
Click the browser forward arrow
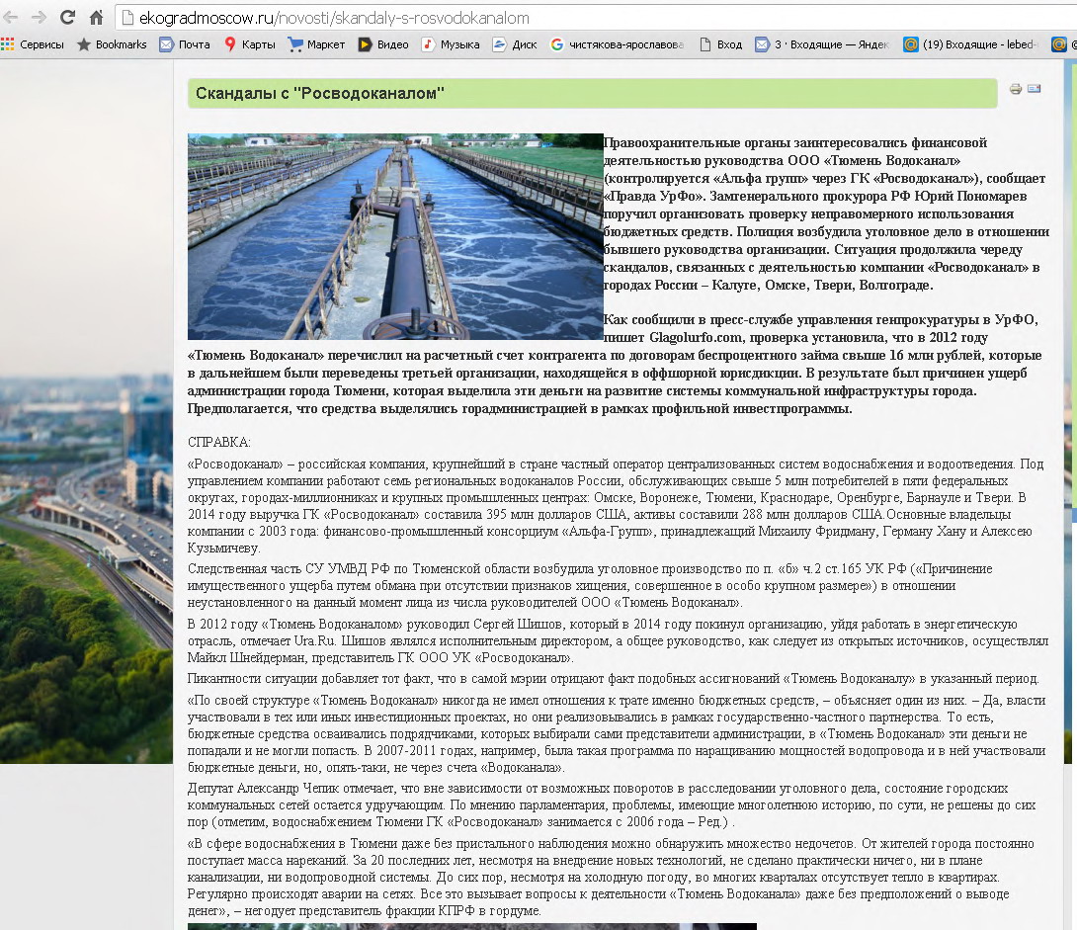(x=40, y=17)
